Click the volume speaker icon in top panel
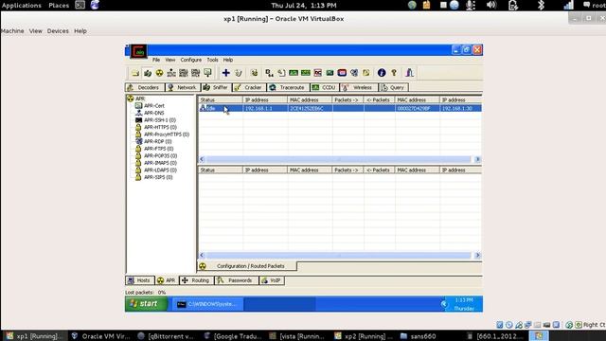 pos(491,5)
